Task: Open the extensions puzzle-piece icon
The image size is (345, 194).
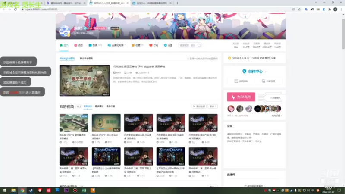Action: [x=329, y=9]
